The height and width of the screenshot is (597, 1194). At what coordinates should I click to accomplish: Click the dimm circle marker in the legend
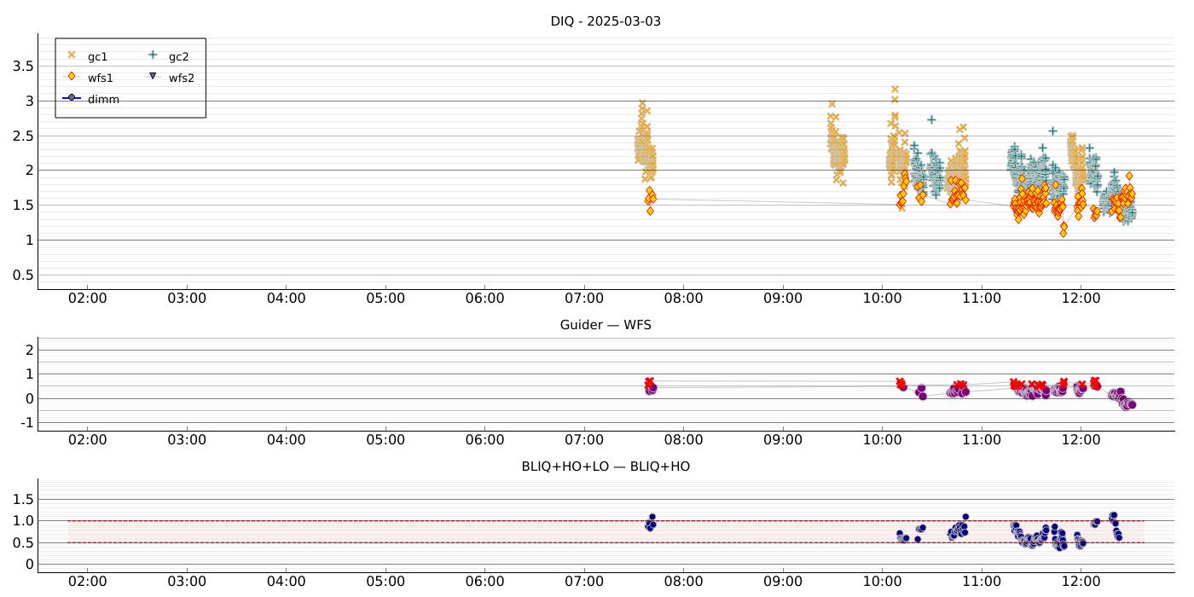72,98
